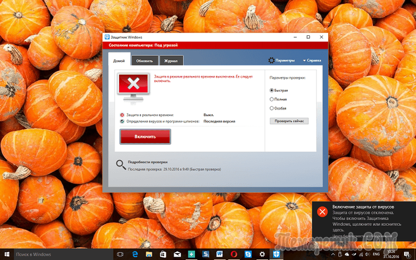Open the Action Center notifications icon

(407, 254)
